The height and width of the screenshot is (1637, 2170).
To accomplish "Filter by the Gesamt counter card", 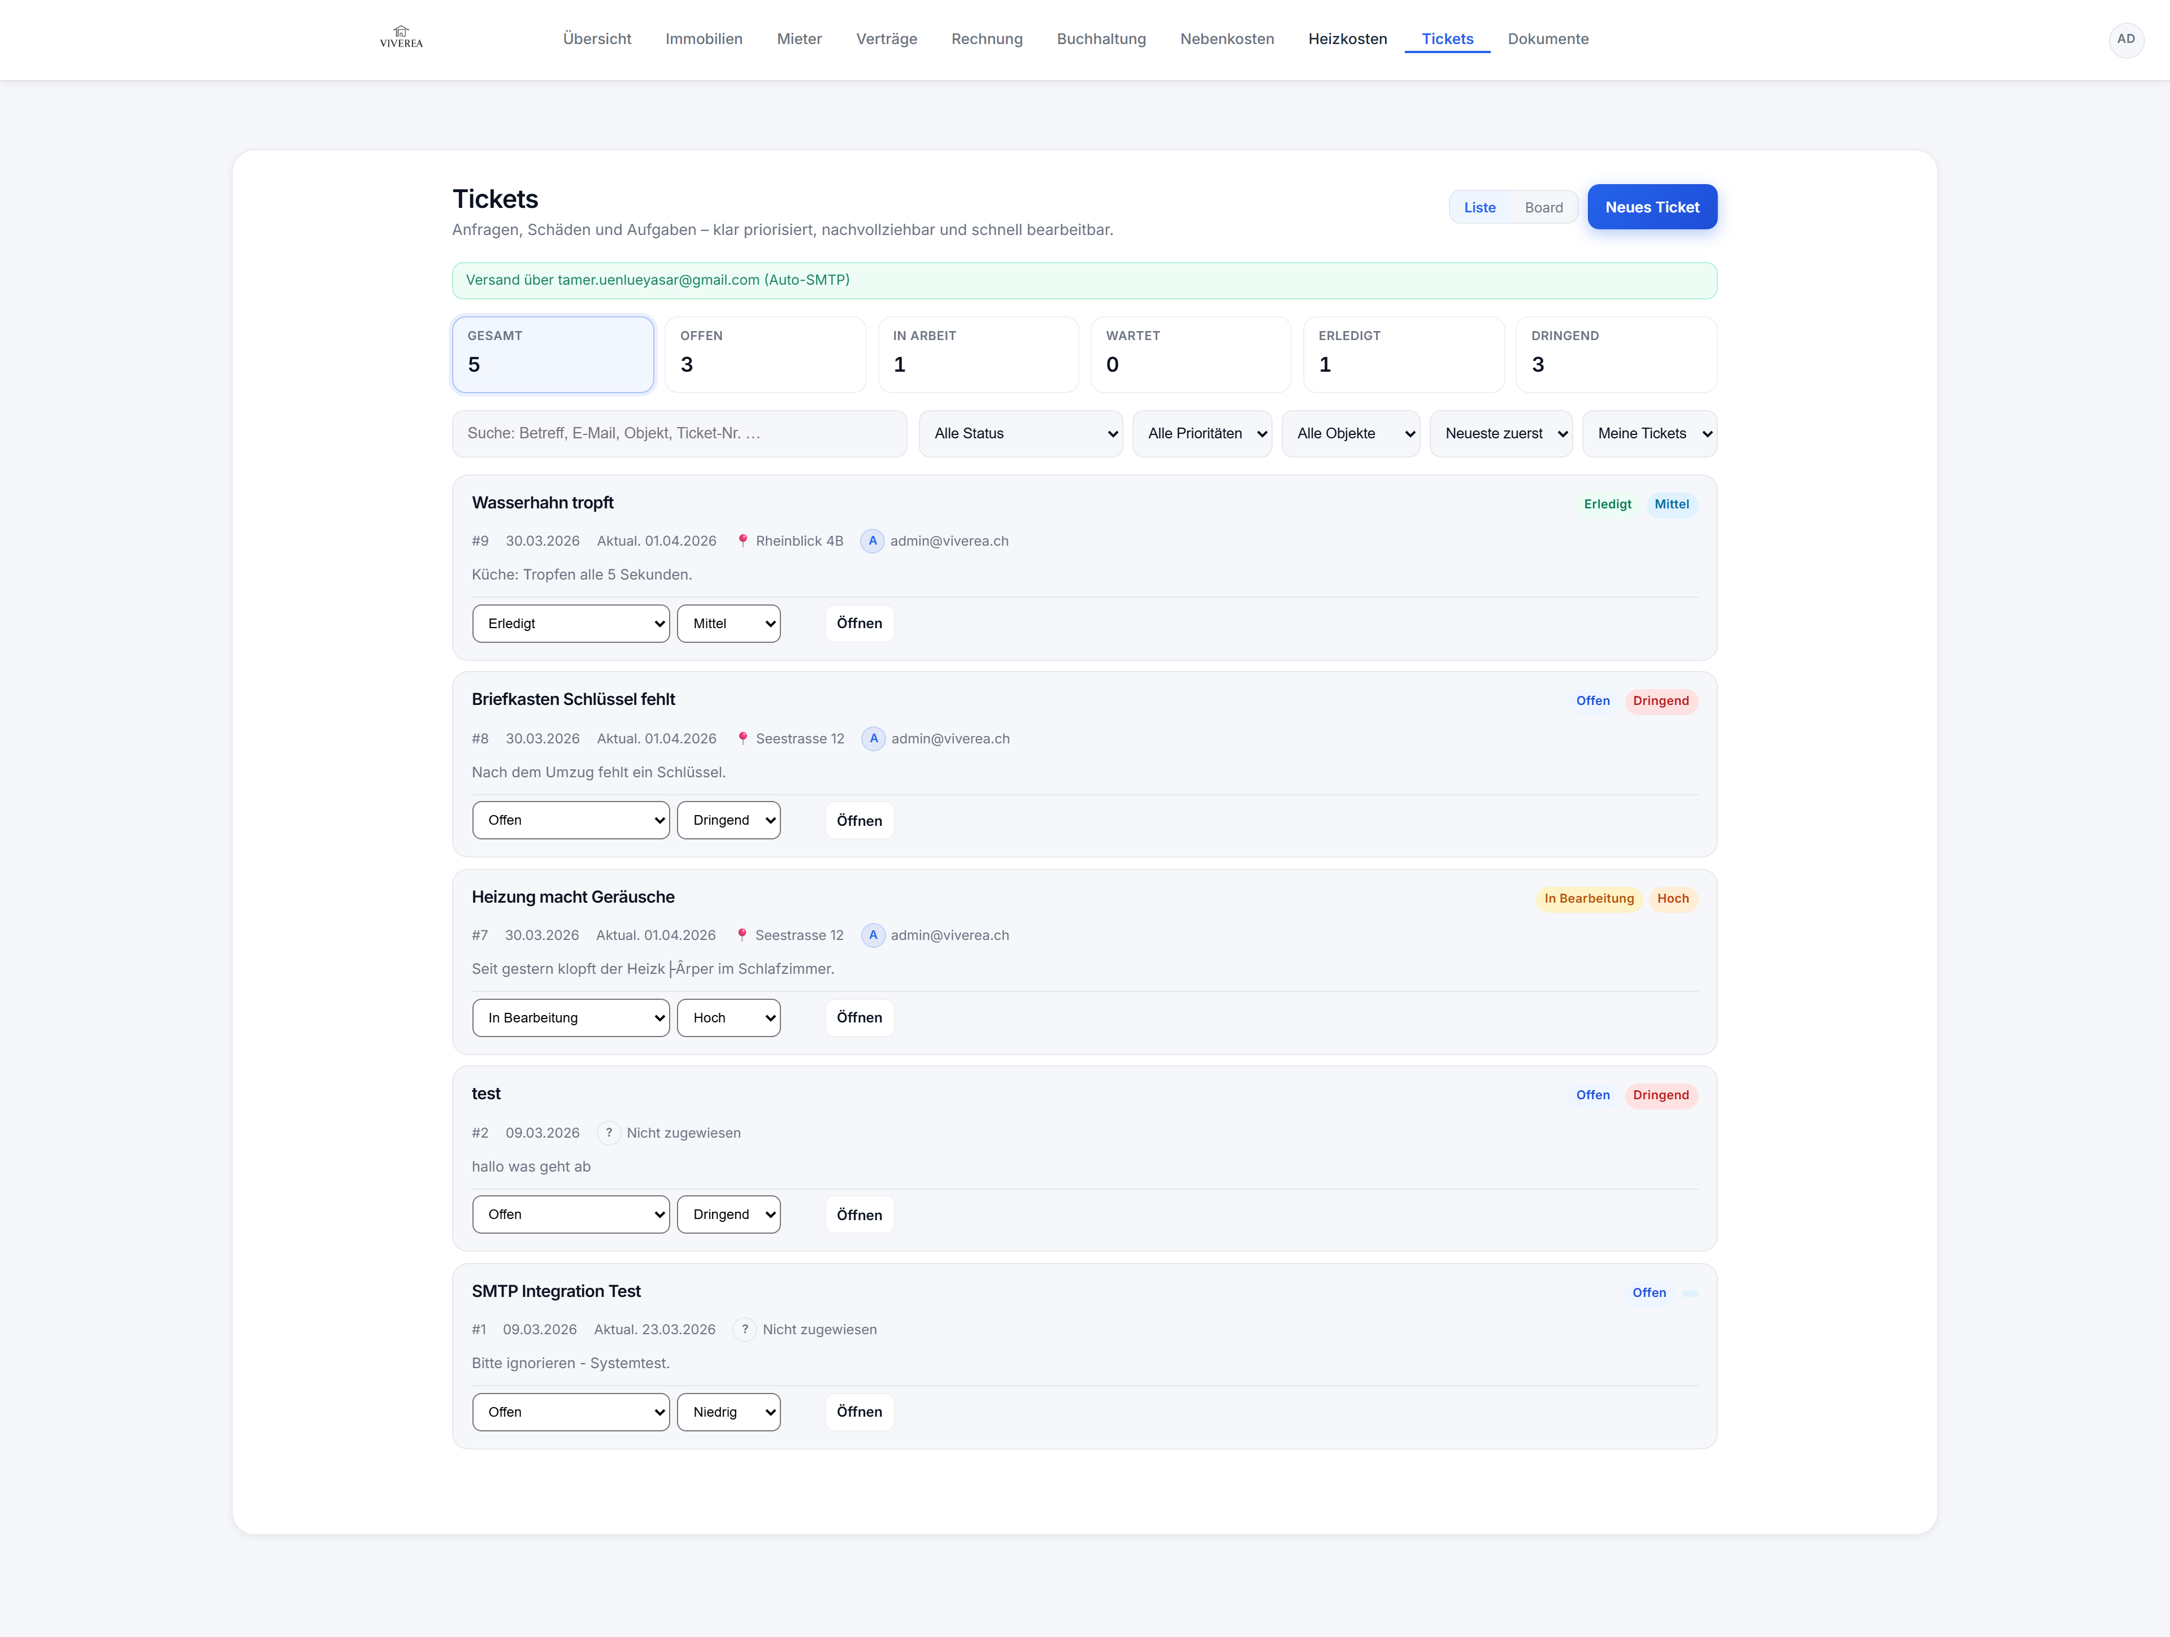I will (x=552, y=354).
